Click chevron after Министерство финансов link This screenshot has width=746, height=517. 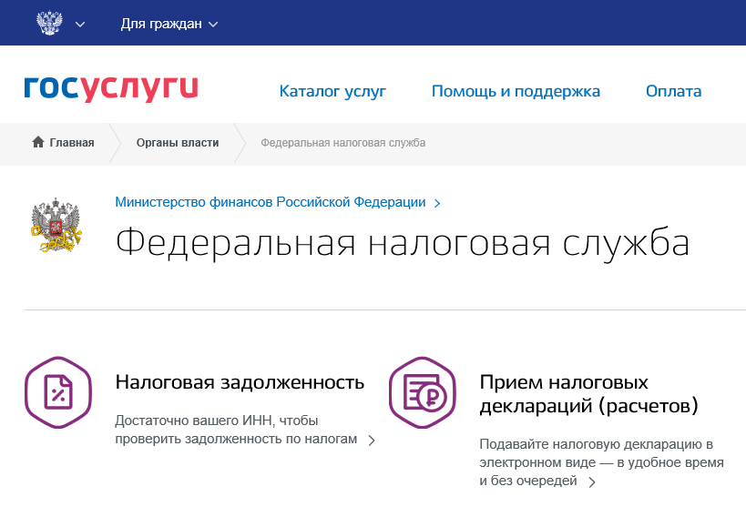coord(437,204)
